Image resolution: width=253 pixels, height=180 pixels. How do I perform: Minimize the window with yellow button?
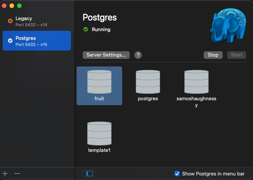(12, 6)
